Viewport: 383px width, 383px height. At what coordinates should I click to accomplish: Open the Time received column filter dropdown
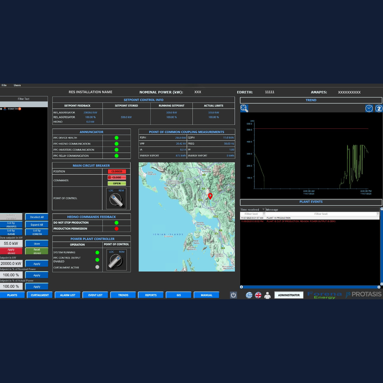click(263, 210)
